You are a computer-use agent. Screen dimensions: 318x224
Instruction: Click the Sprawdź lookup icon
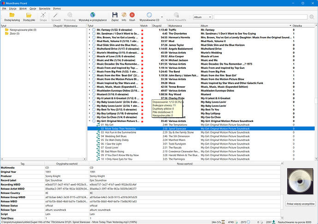(56, 15)
